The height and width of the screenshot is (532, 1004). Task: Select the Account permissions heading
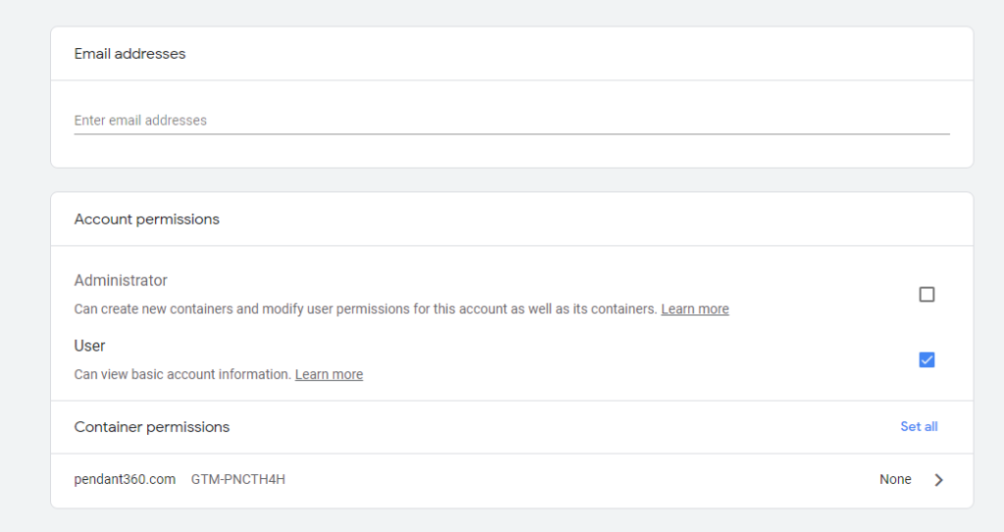click(x=147, y=218)
